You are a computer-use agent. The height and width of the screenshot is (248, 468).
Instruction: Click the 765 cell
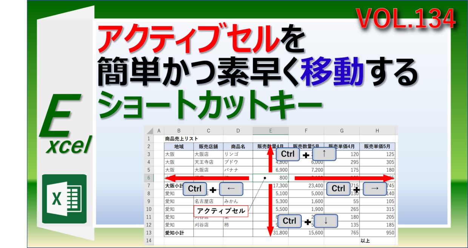click(x=342, y=233)
